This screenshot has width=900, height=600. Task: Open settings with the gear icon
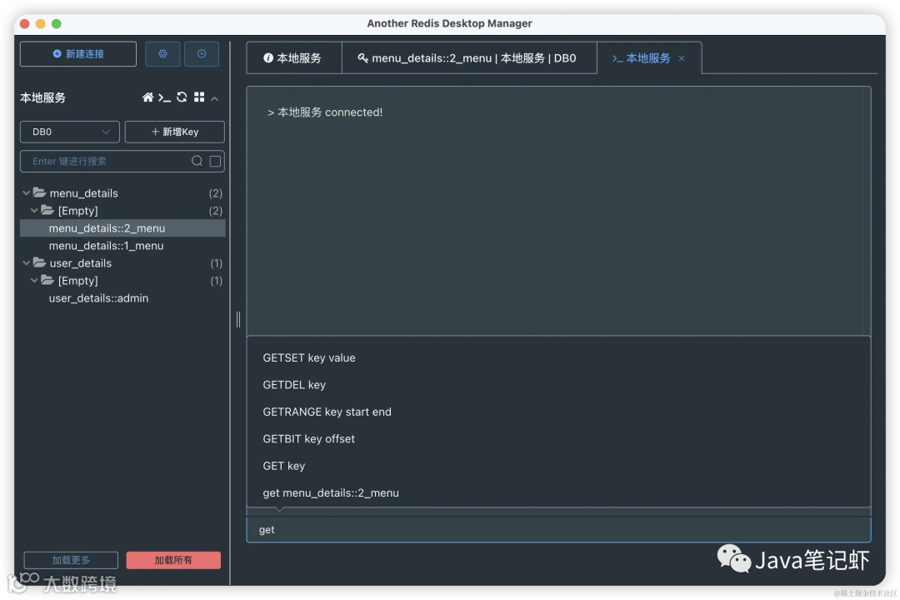[162, 54]
